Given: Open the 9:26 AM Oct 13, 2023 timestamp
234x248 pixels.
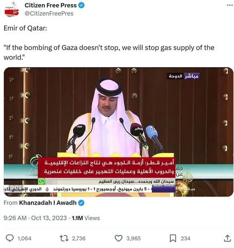Looking at the screenshot, I should pyautogui.click(x=35, y=218).
